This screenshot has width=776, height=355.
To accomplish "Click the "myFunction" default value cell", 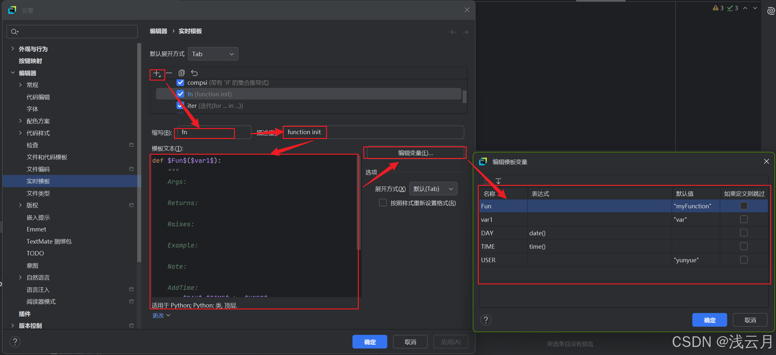I will [x=696, y=206].
